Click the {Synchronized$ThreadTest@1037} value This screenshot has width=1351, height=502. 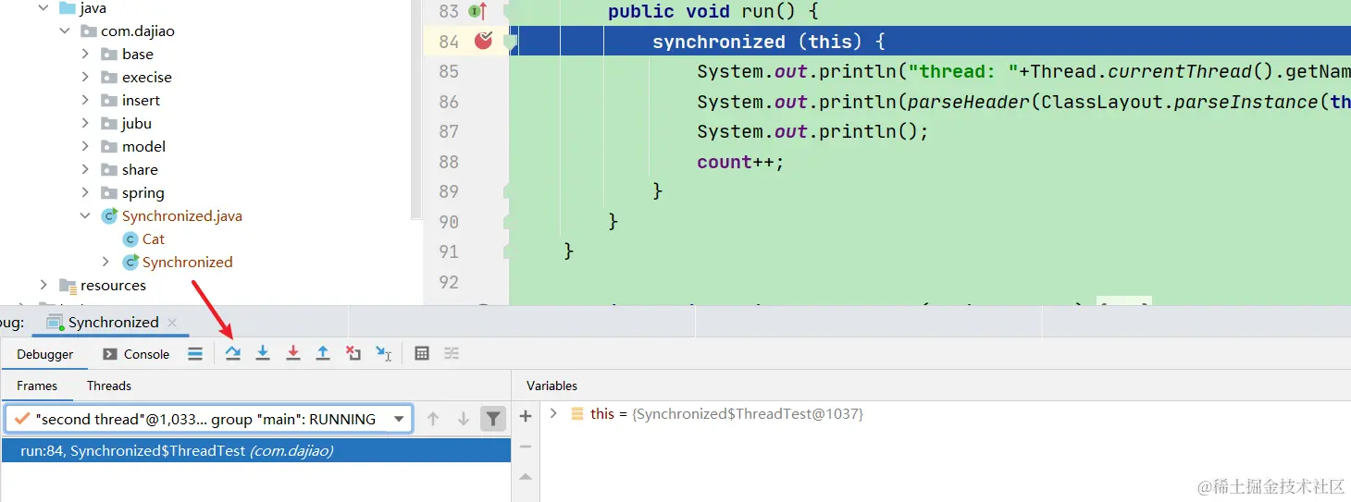pos(748,414)
